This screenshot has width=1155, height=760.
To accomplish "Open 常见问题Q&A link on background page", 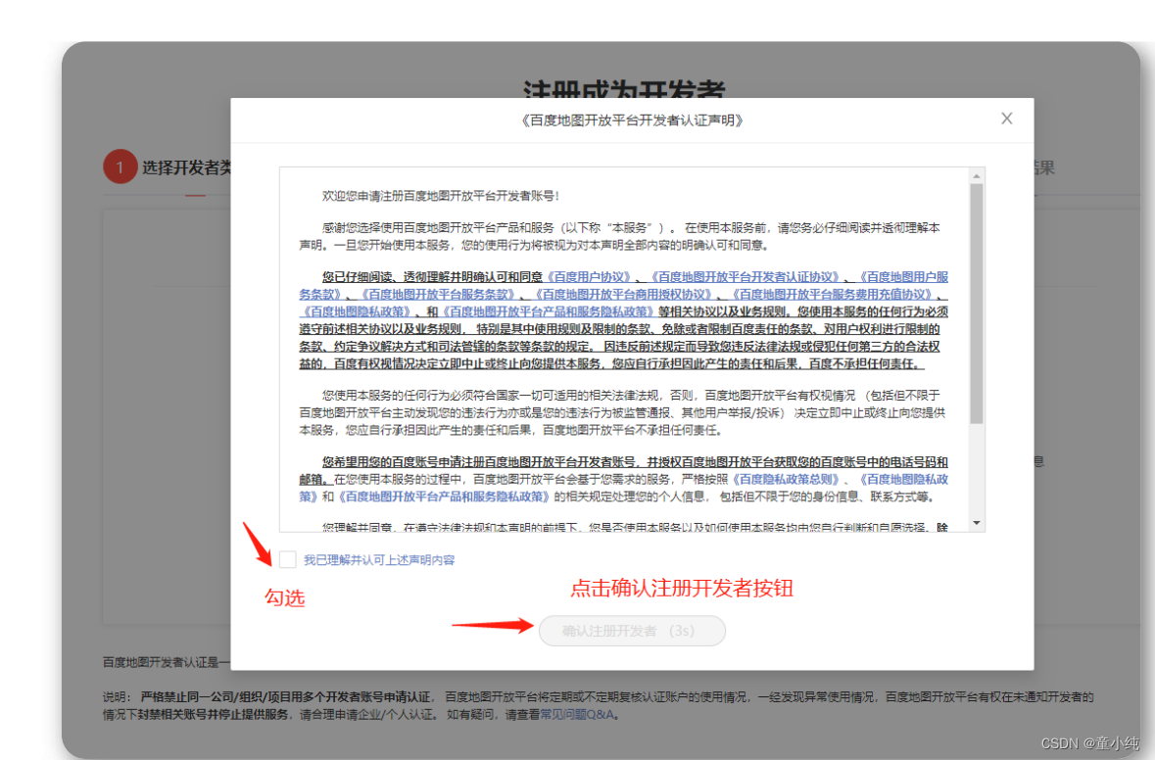I will pyautogui.click(x=577, y=714).
